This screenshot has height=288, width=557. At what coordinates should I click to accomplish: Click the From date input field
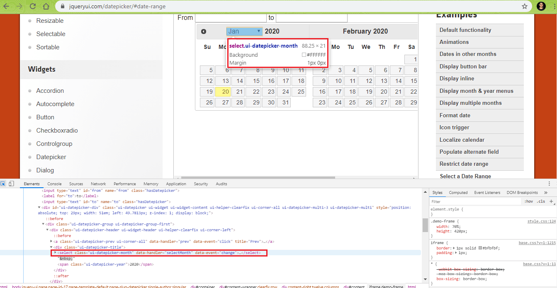(x=230, y=17)
